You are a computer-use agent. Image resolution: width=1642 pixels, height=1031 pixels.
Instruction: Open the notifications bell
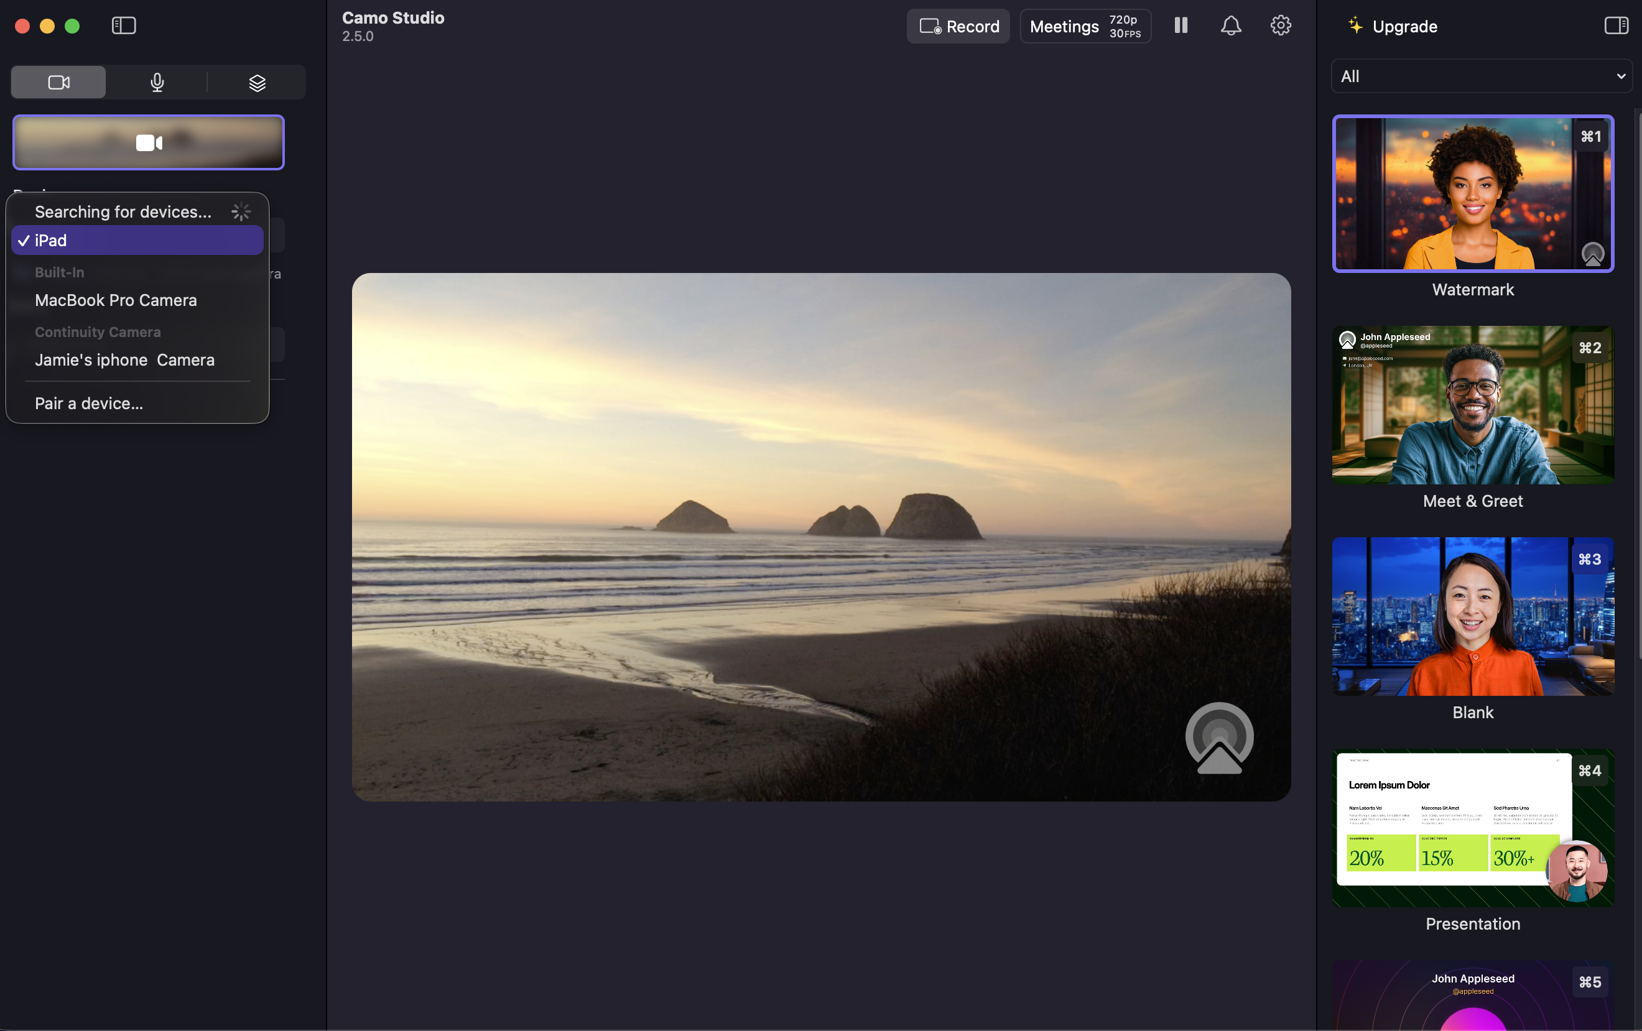pos(1230,26)
